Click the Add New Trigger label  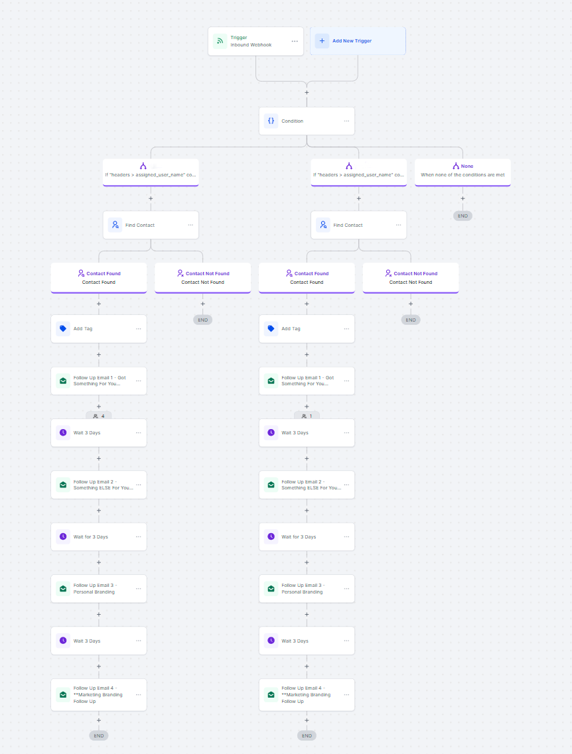pyautogui.click(x=352, y=41)
